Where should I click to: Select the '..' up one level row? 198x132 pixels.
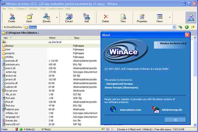click(x=51, y=42)
